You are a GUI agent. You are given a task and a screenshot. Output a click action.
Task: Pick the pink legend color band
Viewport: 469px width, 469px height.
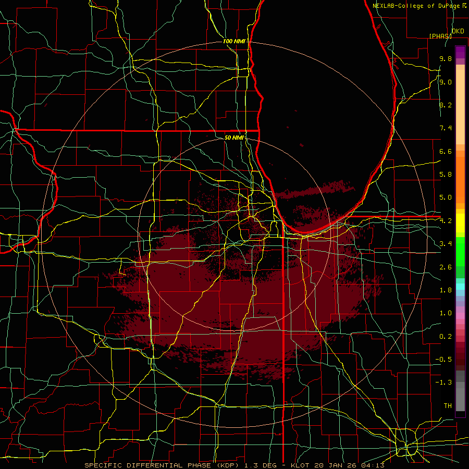pos(460,316)
